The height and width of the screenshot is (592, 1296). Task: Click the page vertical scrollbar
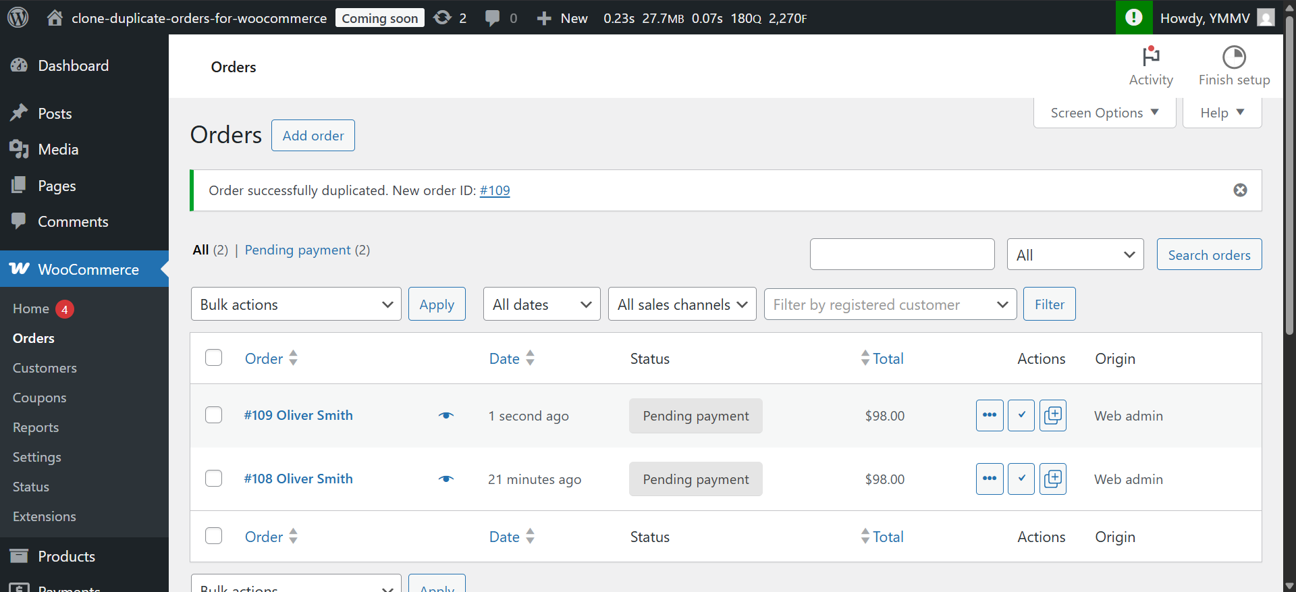click(1289, 176)
